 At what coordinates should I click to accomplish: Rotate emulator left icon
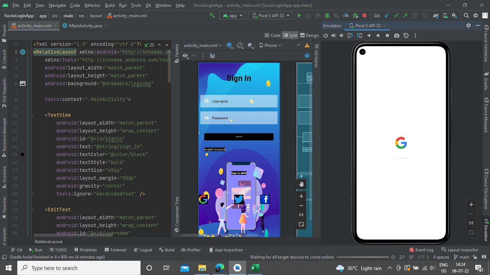point(350,35)
